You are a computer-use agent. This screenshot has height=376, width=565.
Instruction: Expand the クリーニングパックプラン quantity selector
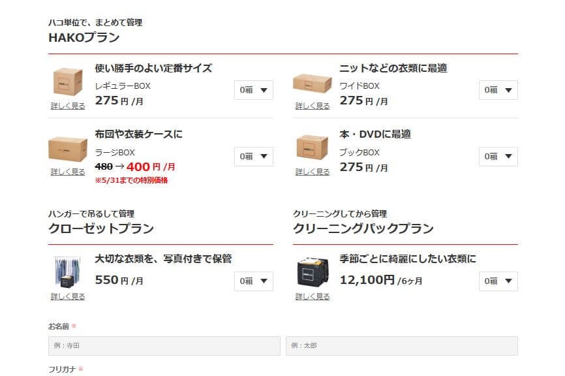498,281
